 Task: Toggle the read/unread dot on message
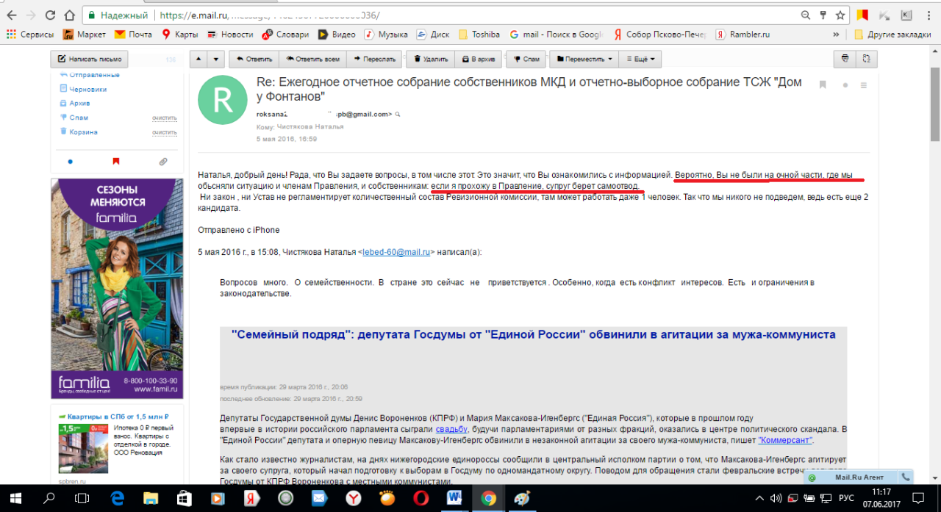pos(845,85)
